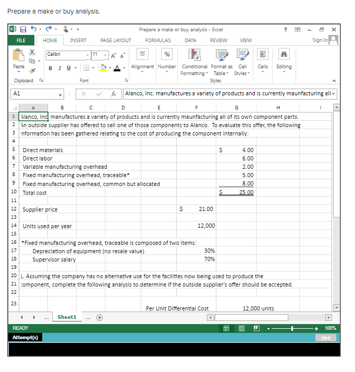
Task: Click the New sheet plus icon
Action: tap(100, 317)
